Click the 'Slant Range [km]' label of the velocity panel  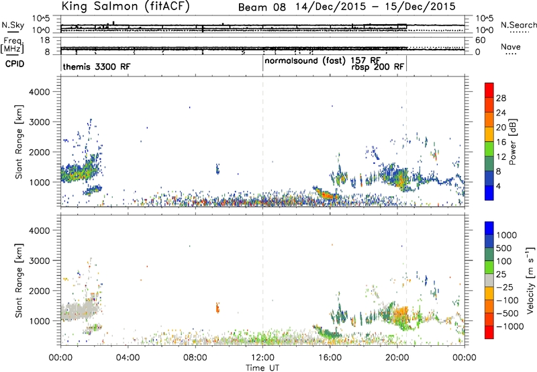coord(19,280)
